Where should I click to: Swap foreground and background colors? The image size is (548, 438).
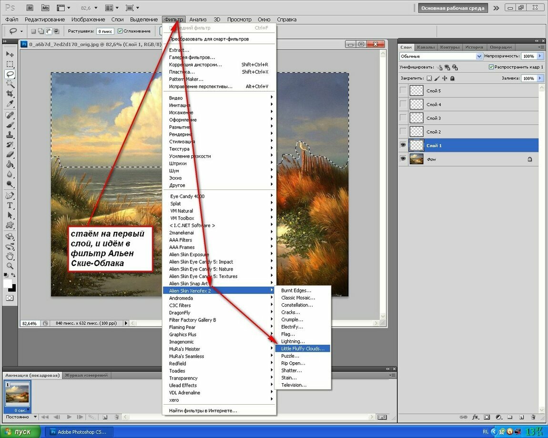tap(13, 275)
